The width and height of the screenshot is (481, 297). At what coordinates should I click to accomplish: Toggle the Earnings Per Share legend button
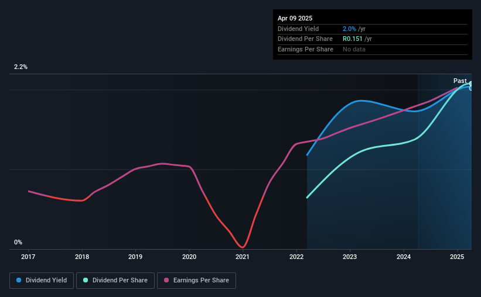click(196, 281)
